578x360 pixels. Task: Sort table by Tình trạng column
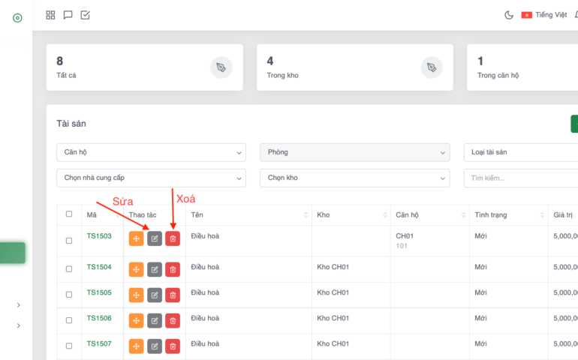tap(507, 215)
